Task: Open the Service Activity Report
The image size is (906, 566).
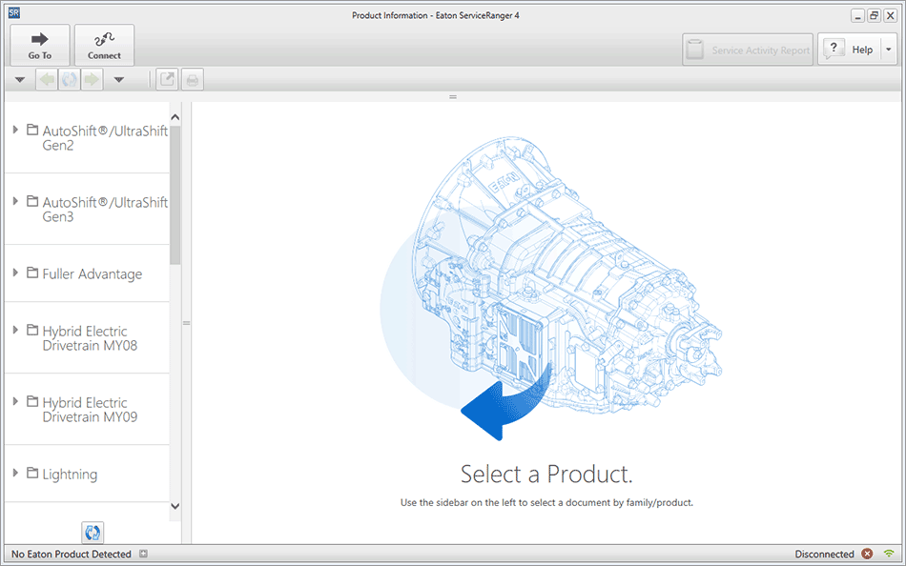Action: tap(747, 50)
